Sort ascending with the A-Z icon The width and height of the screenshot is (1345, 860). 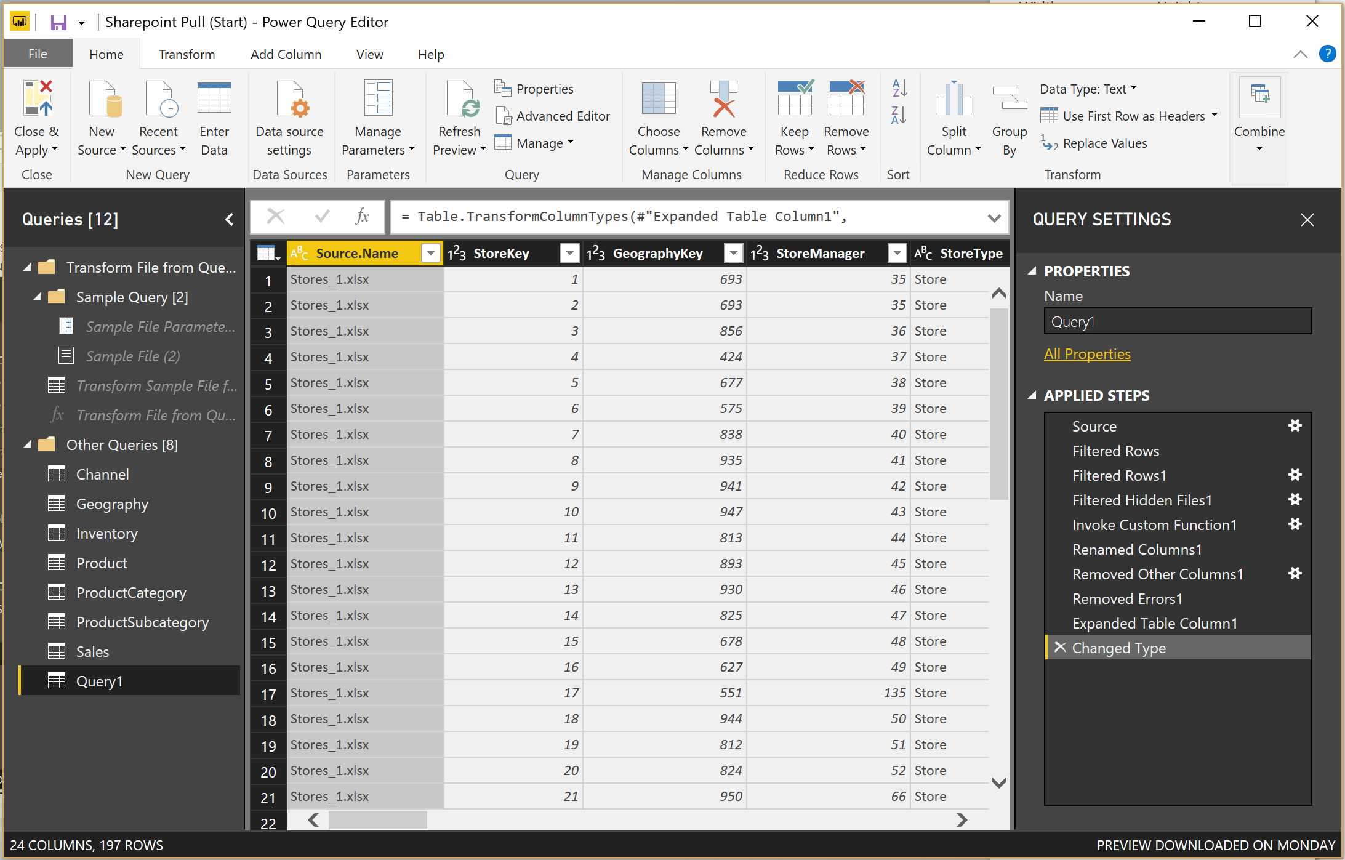click(899, 89)
